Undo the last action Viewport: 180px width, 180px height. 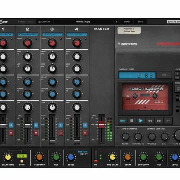pyautogui.click(x=22, y=22)
